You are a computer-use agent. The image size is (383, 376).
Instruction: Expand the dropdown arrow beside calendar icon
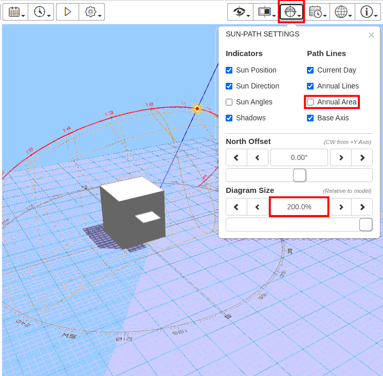tap(24, 16)
